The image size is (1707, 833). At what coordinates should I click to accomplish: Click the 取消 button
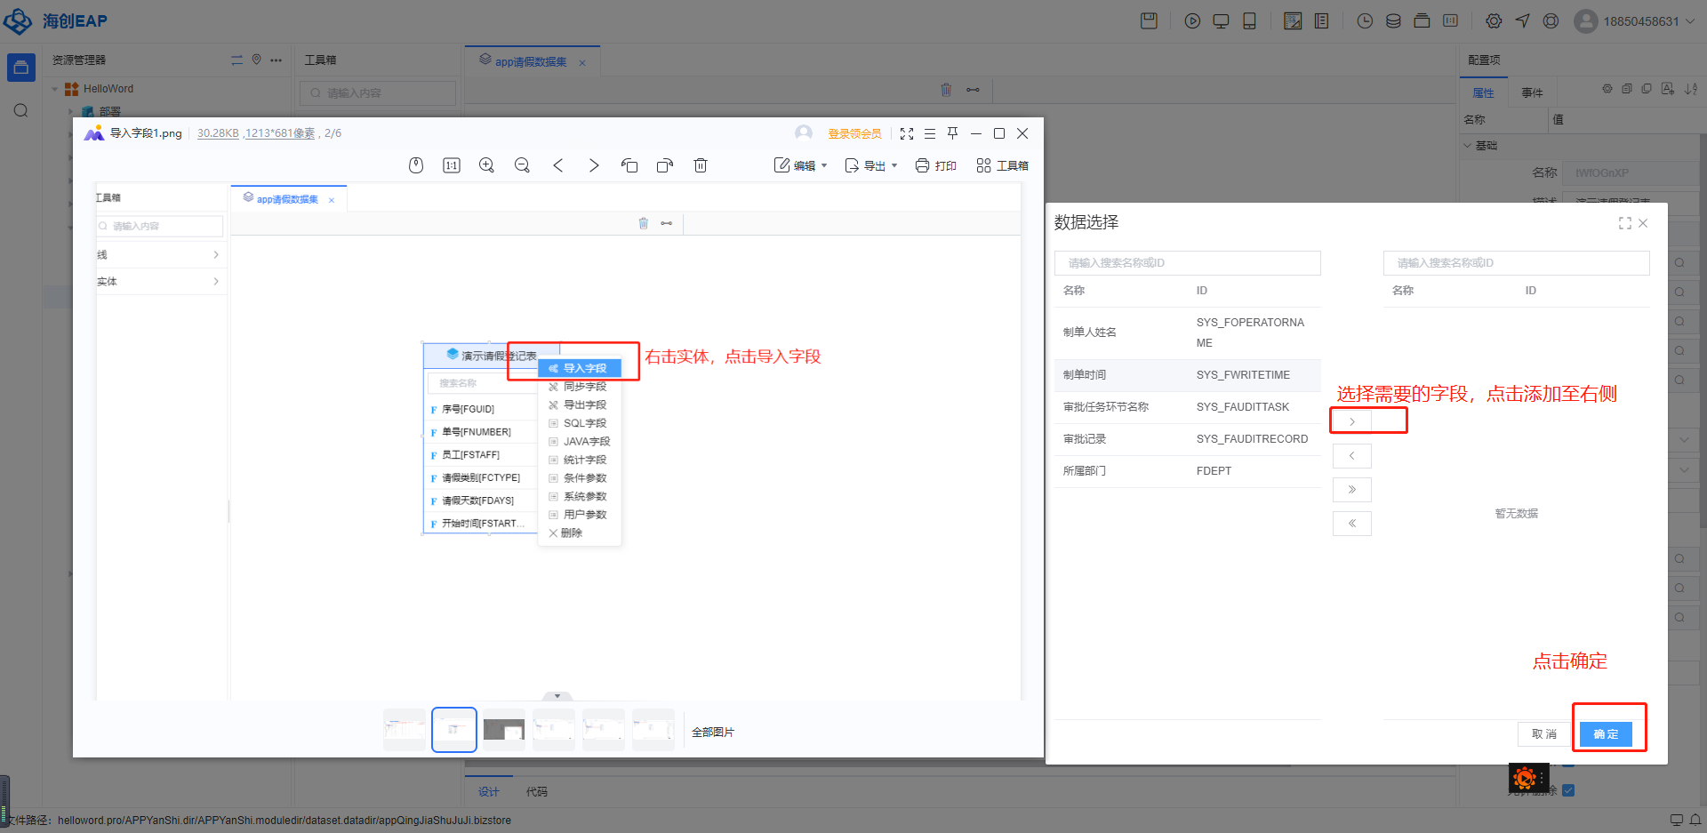pyautogui.click(x=1544, y=734)
